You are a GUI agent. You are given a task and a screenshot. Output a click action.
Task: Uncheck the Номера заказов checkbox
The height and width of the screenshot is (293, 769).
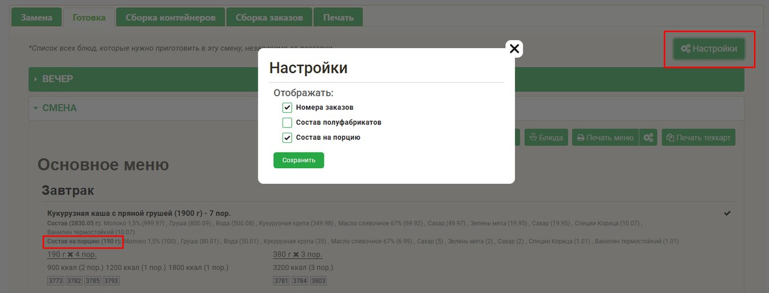tap(287, 107)
